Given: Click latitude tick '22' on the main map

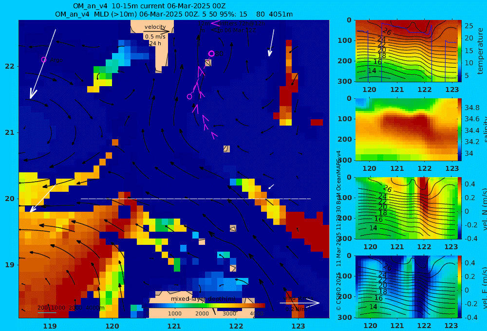Looking at the screenshot, I should [10, 66].
